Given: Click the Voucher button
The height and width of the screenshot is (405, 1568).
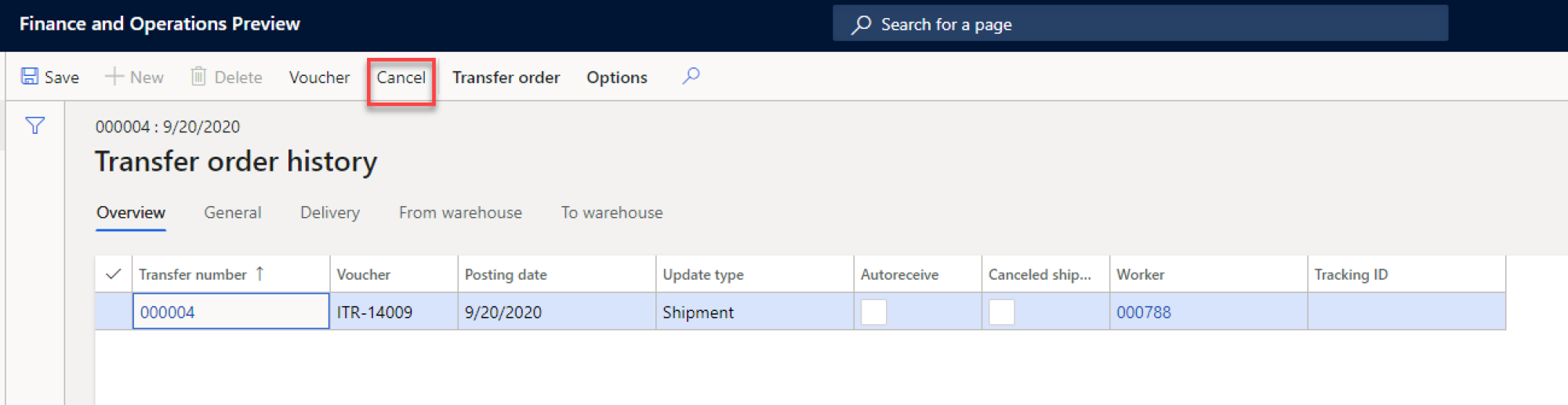Looking at the screenshot, I should [x=319, y=77].
